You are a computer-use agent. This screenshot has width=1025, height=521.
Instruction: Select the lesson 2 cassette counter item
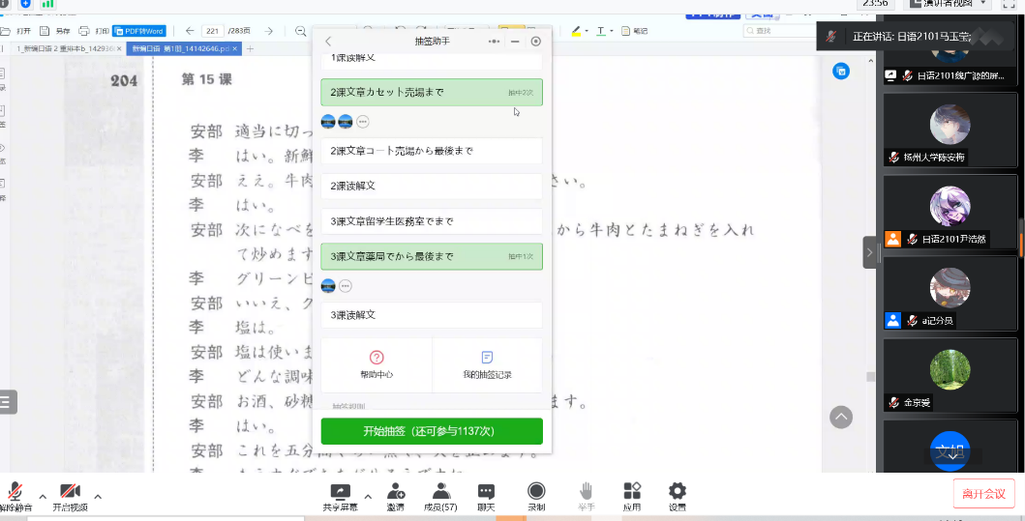pos(431,93)
